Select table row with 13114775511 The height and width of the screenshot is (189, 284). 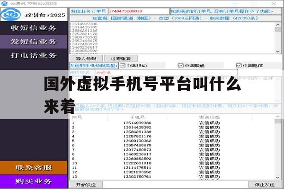point(172,168)
